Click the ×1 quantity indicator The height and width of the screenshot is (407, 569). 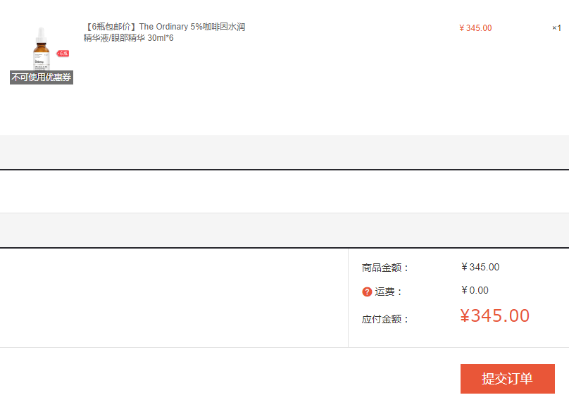pyautogui.click(x=556, y=28)
